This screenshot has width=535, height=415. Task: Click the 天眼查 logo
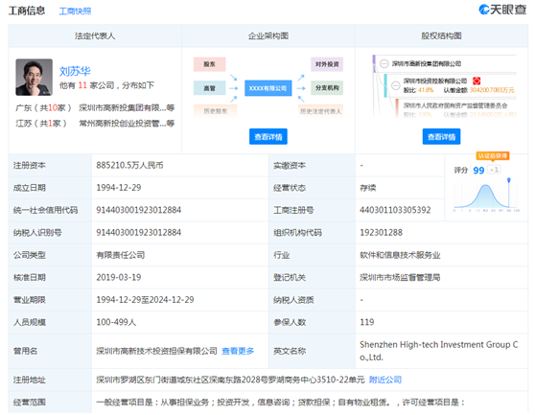pos(502,10)
